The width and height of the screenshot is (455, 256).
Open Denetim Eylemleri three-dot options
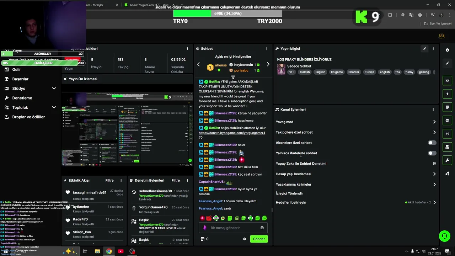[x=187, y=180]
